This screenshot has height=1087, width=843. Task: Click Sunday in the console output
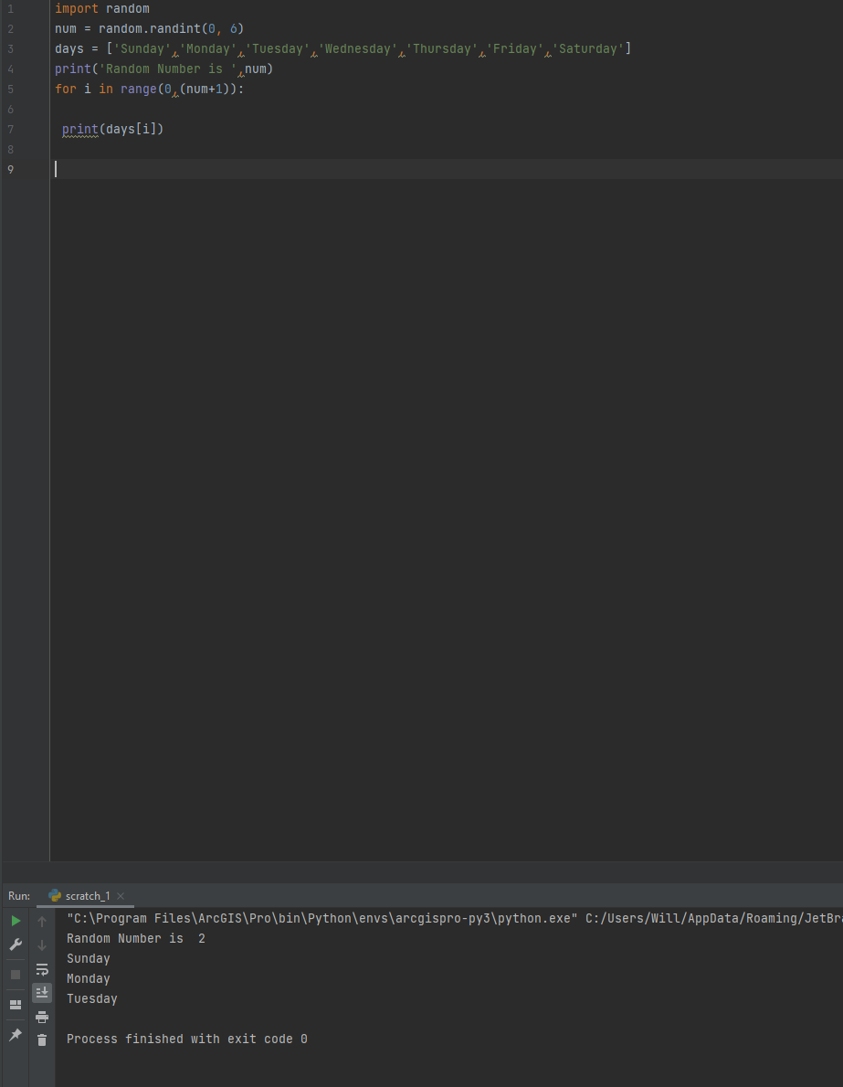pos(88,958)
